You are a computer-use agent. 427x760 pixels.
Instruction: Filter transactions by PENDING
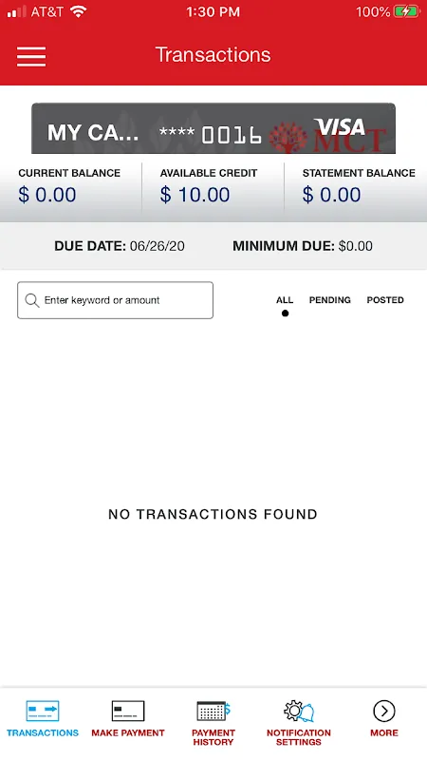point(329,300)
